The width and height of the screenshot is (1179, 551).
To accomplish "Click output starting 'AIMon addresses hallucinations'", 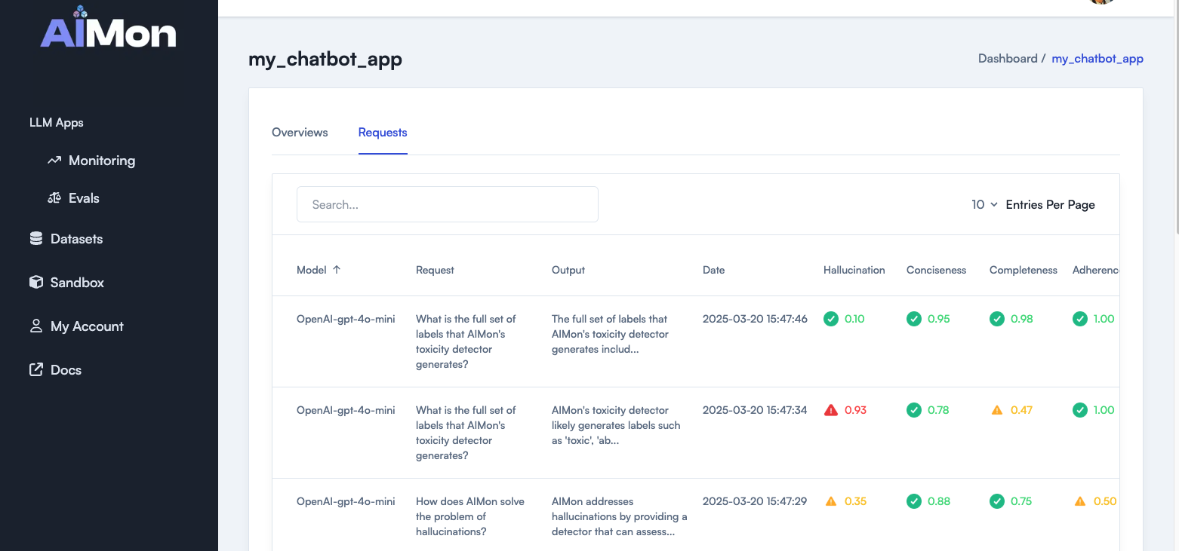I will [620, 516].
